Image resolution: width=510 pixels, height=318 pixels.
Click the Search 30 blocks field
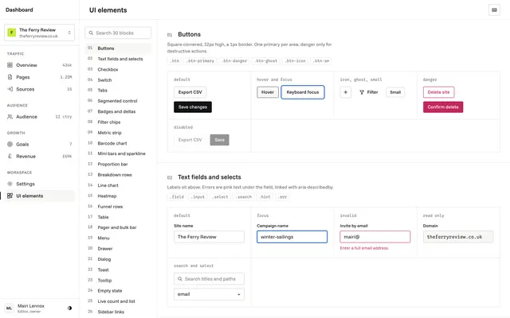(118, 33)
